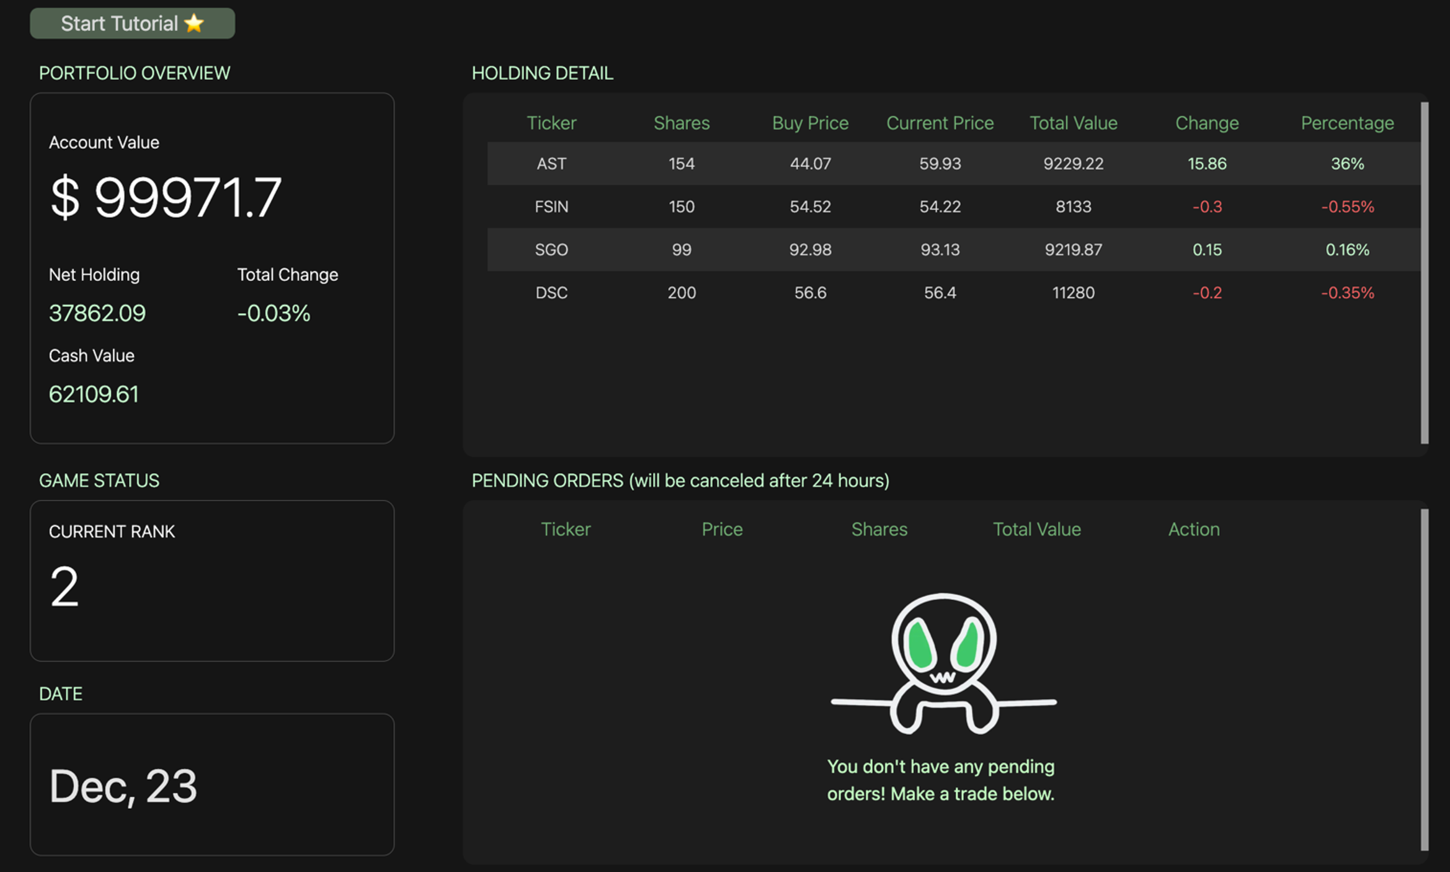Select the AST holding row

[x=868, y=164]
